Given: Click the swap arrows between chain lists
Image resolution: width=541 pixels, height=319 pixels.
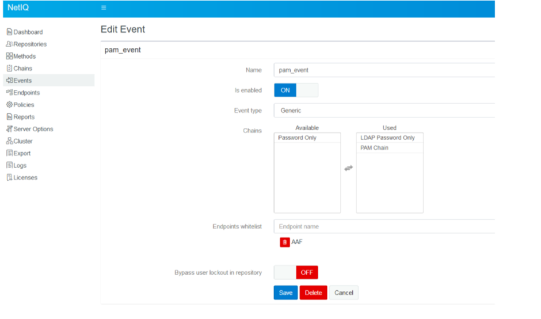Looking at the screenshot, I should (348, 168).
